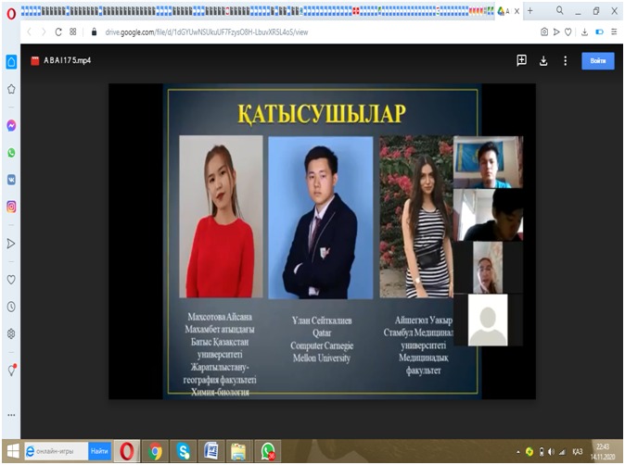Open the Opera main menu logo
This screenshot has width=625, height=465.
pos(11,11)
